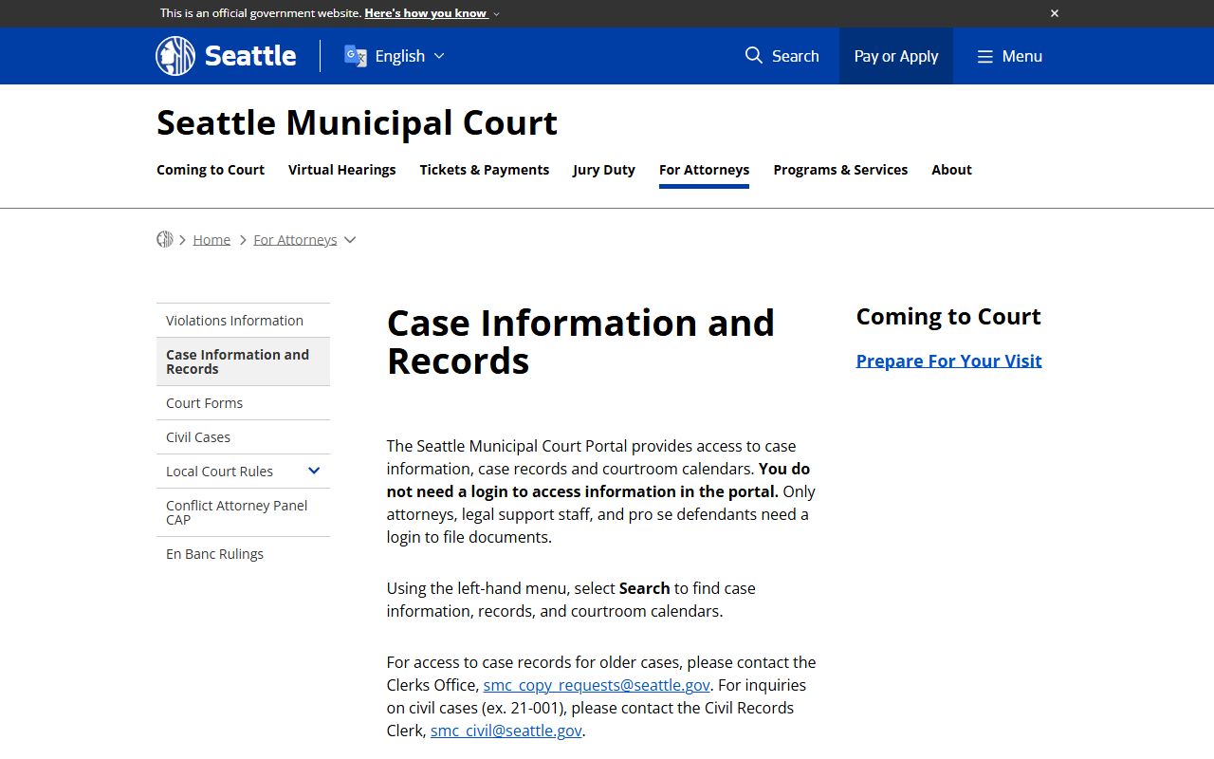
Task: Open the Jury Duty tab
Action: click(x=604, y=170)
